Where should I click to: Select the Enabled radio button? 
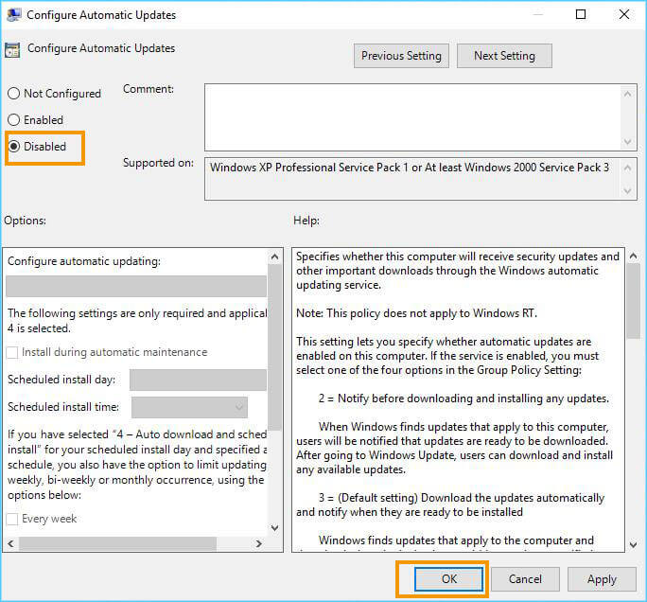click(x=14, y=120)
